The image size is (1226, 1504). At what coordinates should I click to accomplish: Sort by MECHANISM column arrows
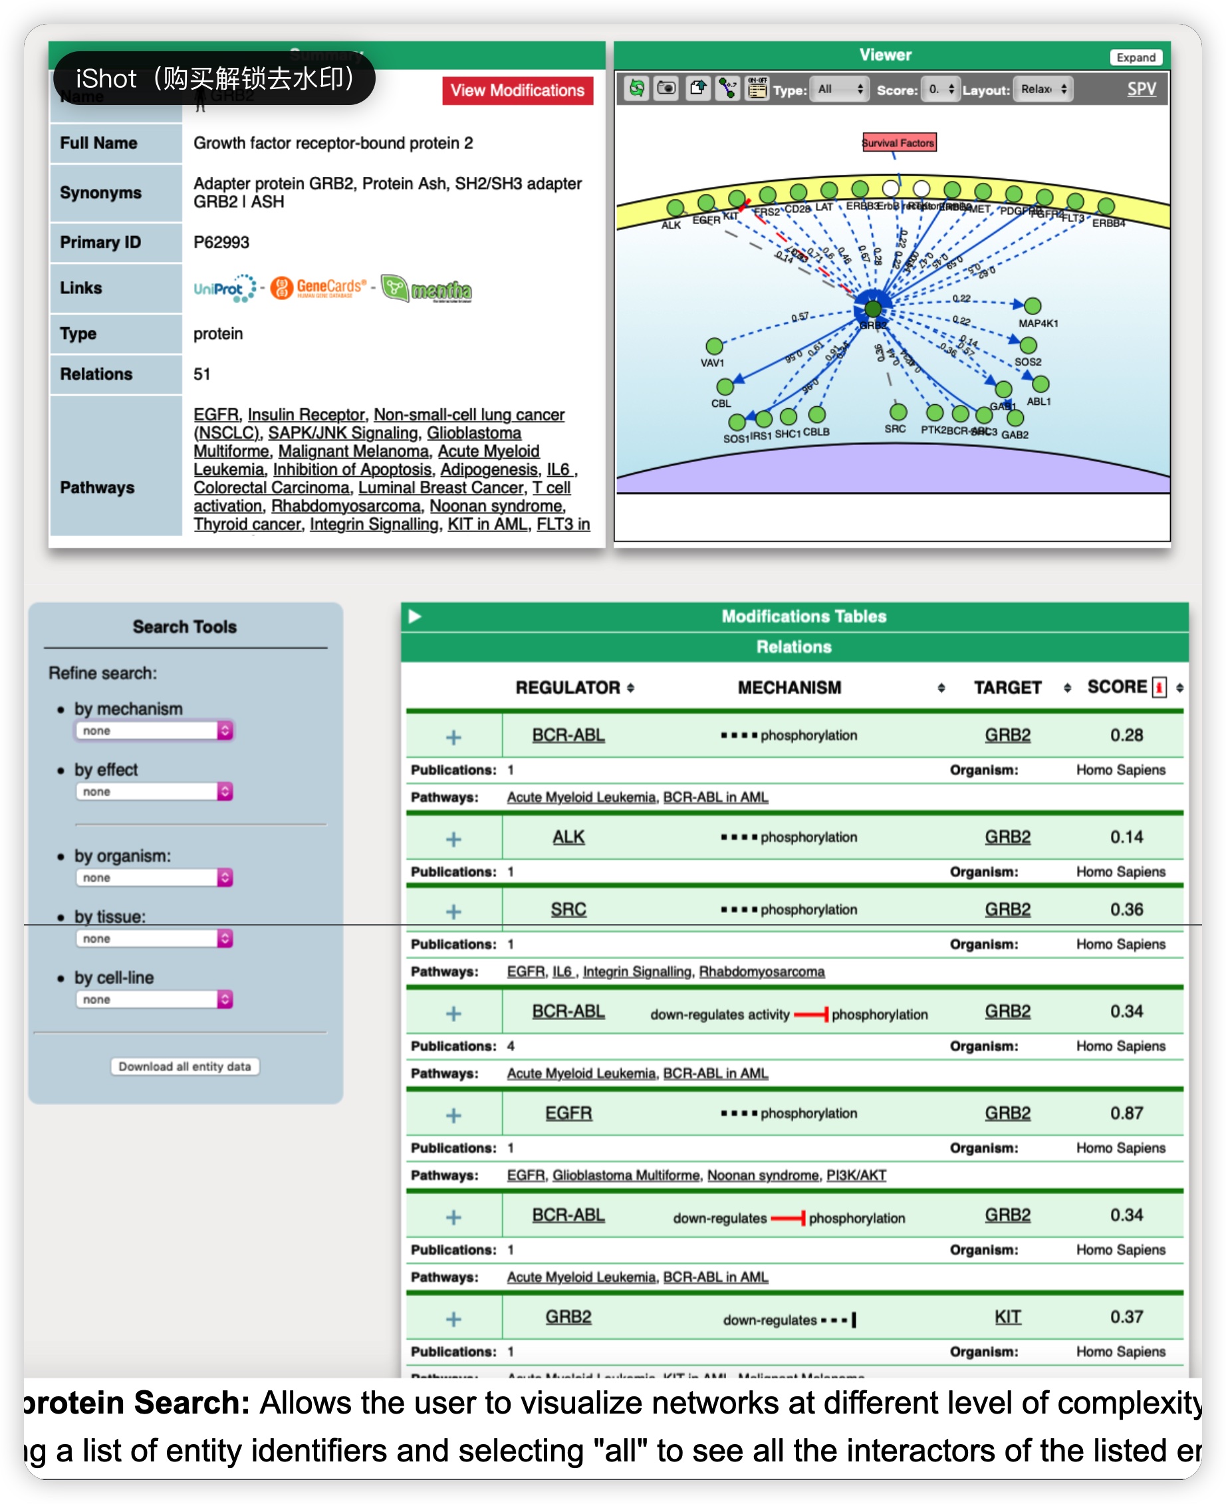(x=941, y=688)
